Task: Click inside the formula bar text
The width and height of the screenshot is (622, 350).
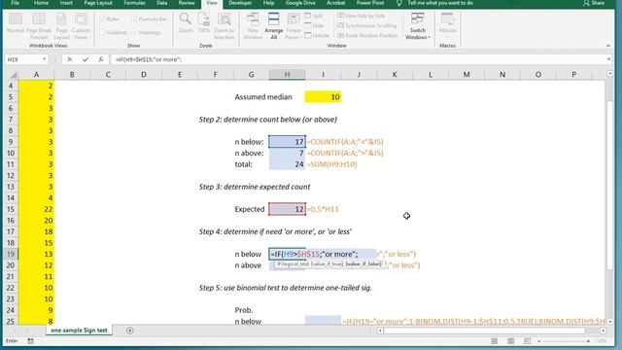Action: point(149,59)
